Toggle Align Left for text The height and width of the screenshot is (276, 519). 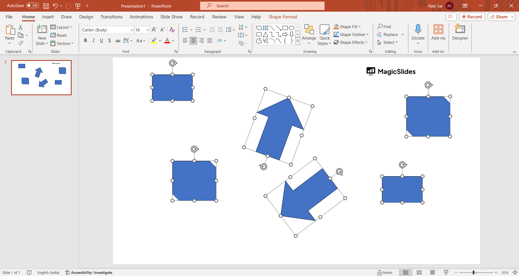pyautogui.click(x=185, y=41)
